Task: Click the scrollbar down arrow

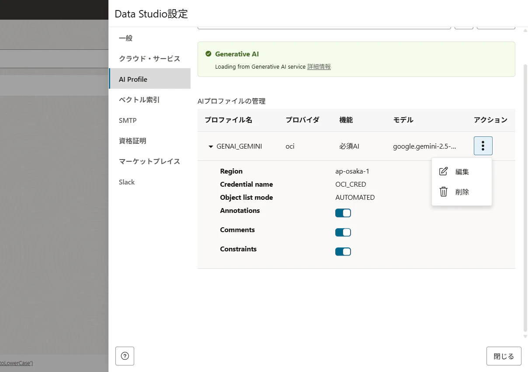Action: click(525, 336)
